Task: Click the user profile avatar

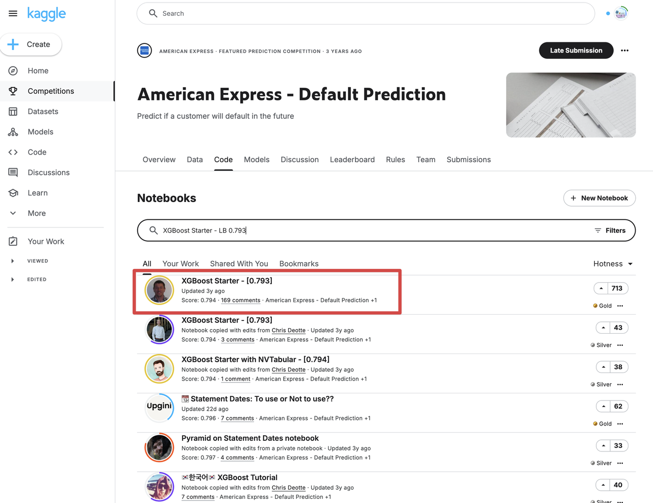Action: tap(621, 13)
